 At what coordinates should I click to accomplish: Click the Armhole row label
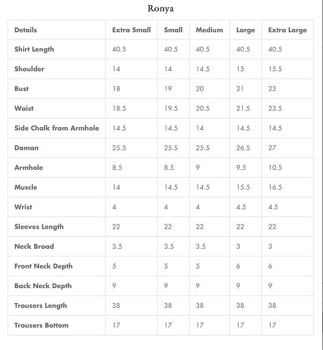pyautogui.click(x=28, y=167)
